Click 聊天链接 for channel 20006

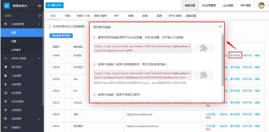click(235, 55)
